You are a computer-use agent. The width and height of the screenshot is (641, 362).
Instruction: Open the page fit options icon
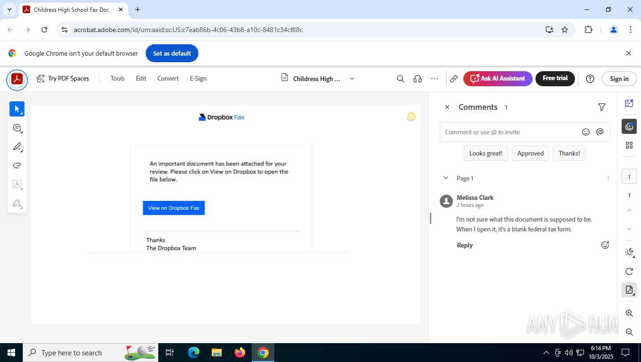coord(629,290)
